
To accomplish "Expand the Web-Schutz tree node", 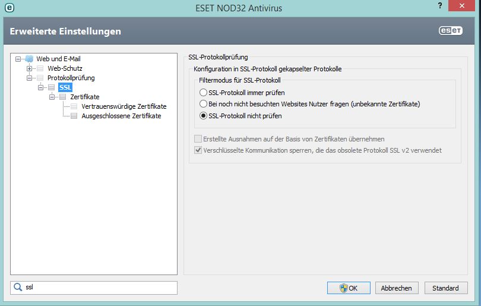I will click(x=29, y=68).
